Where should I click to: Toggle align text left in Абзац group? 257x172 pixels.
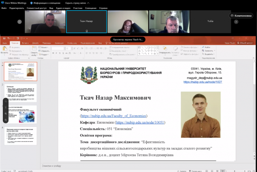point(87,53)
